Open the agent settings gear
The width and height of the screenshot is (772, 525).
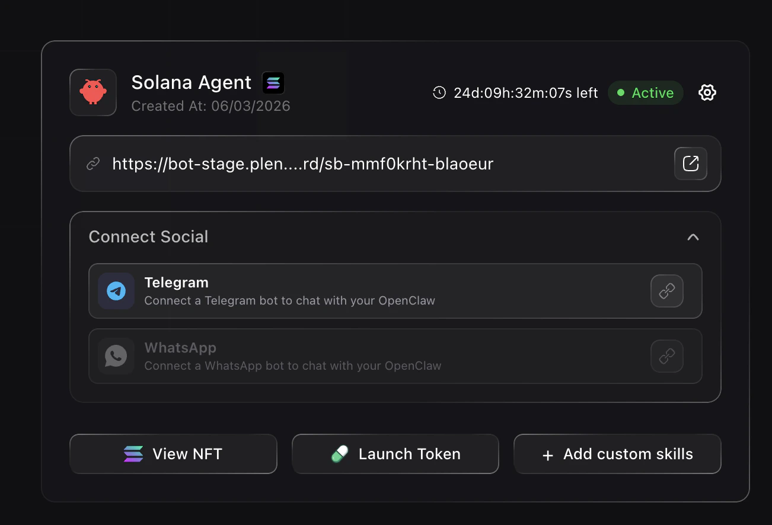coord(707,92)
